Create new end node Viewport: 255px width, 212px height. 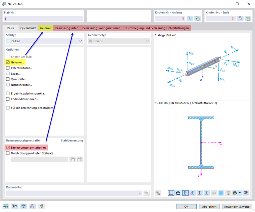tap(248, 18)
